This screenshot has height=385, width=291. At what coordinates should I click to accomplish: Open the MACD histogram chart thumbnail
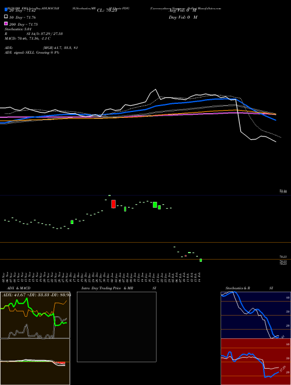35,362
